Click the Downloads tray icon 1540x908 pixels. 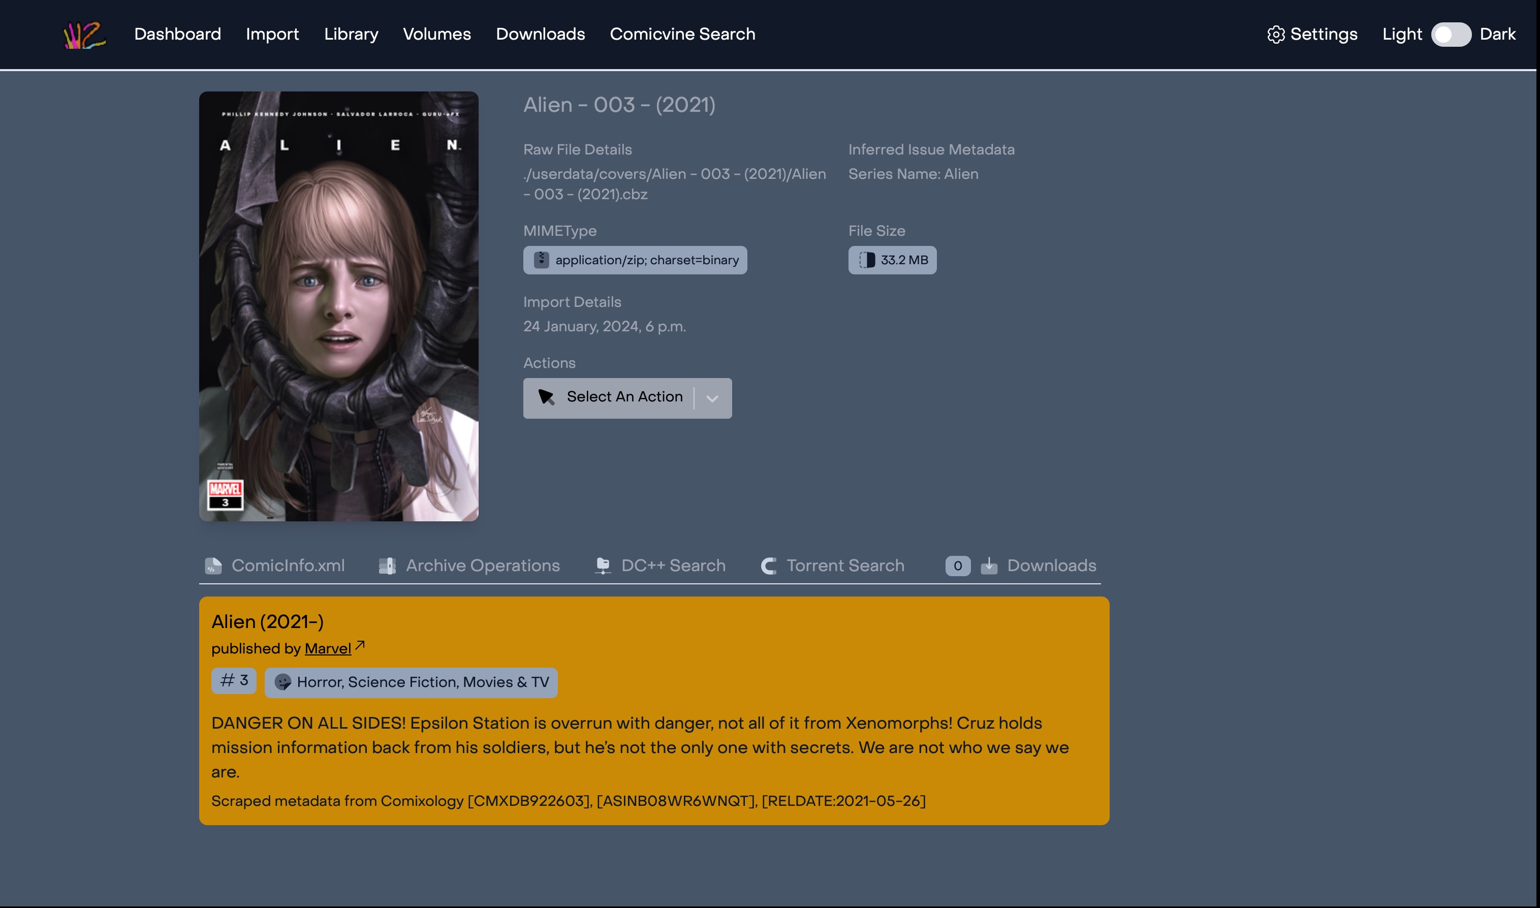[x=989, y=566]
